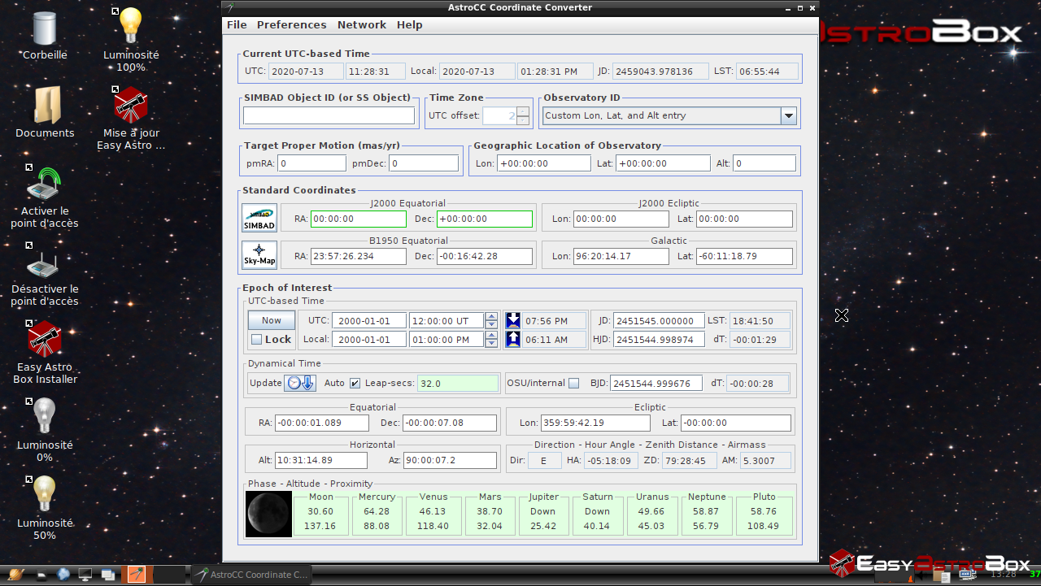Uncheck the Auto leap-seconds checkbox
This screenshot has height=586, width=1041.
(355, 383)
